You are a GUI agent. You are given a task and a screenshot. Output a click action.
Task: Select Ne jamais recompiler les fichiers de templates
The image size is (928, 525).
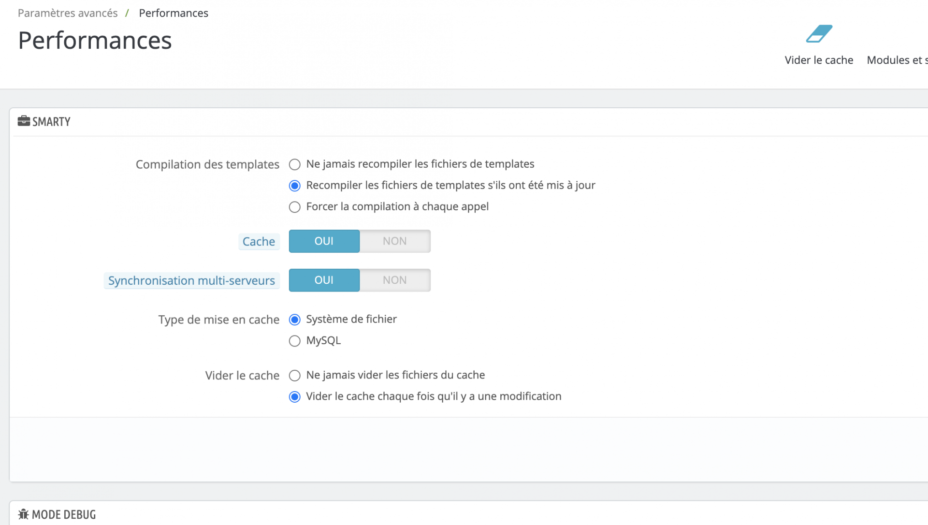click(x=294, y=164)
